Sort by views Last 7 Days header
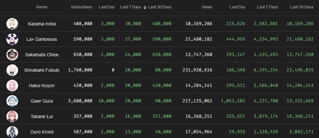Screen dimensions: 319x138 click(x=267, y=7)
